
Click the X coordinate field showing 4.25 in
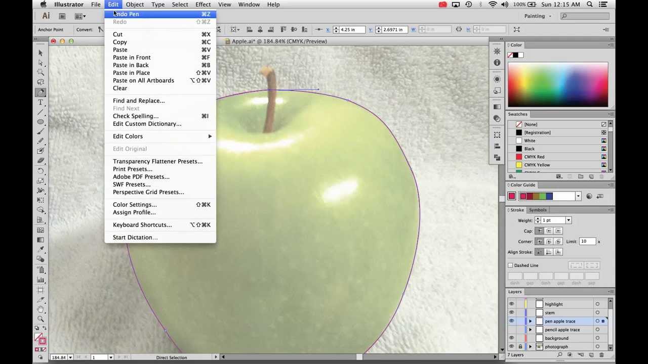(352, 30)
